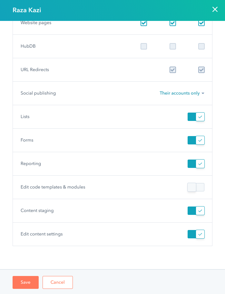This screenshot has width=225, height=294.
Task: Uncheck the first Website pages checkbox
Action: point(144,23)
